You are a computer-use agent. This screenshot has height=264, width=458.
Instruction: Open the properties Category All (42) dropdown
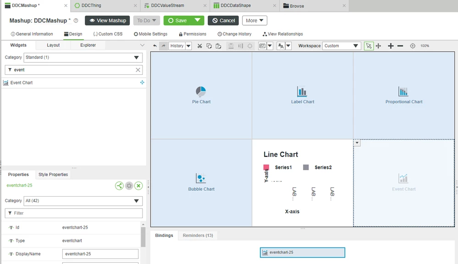coord(83,201)
